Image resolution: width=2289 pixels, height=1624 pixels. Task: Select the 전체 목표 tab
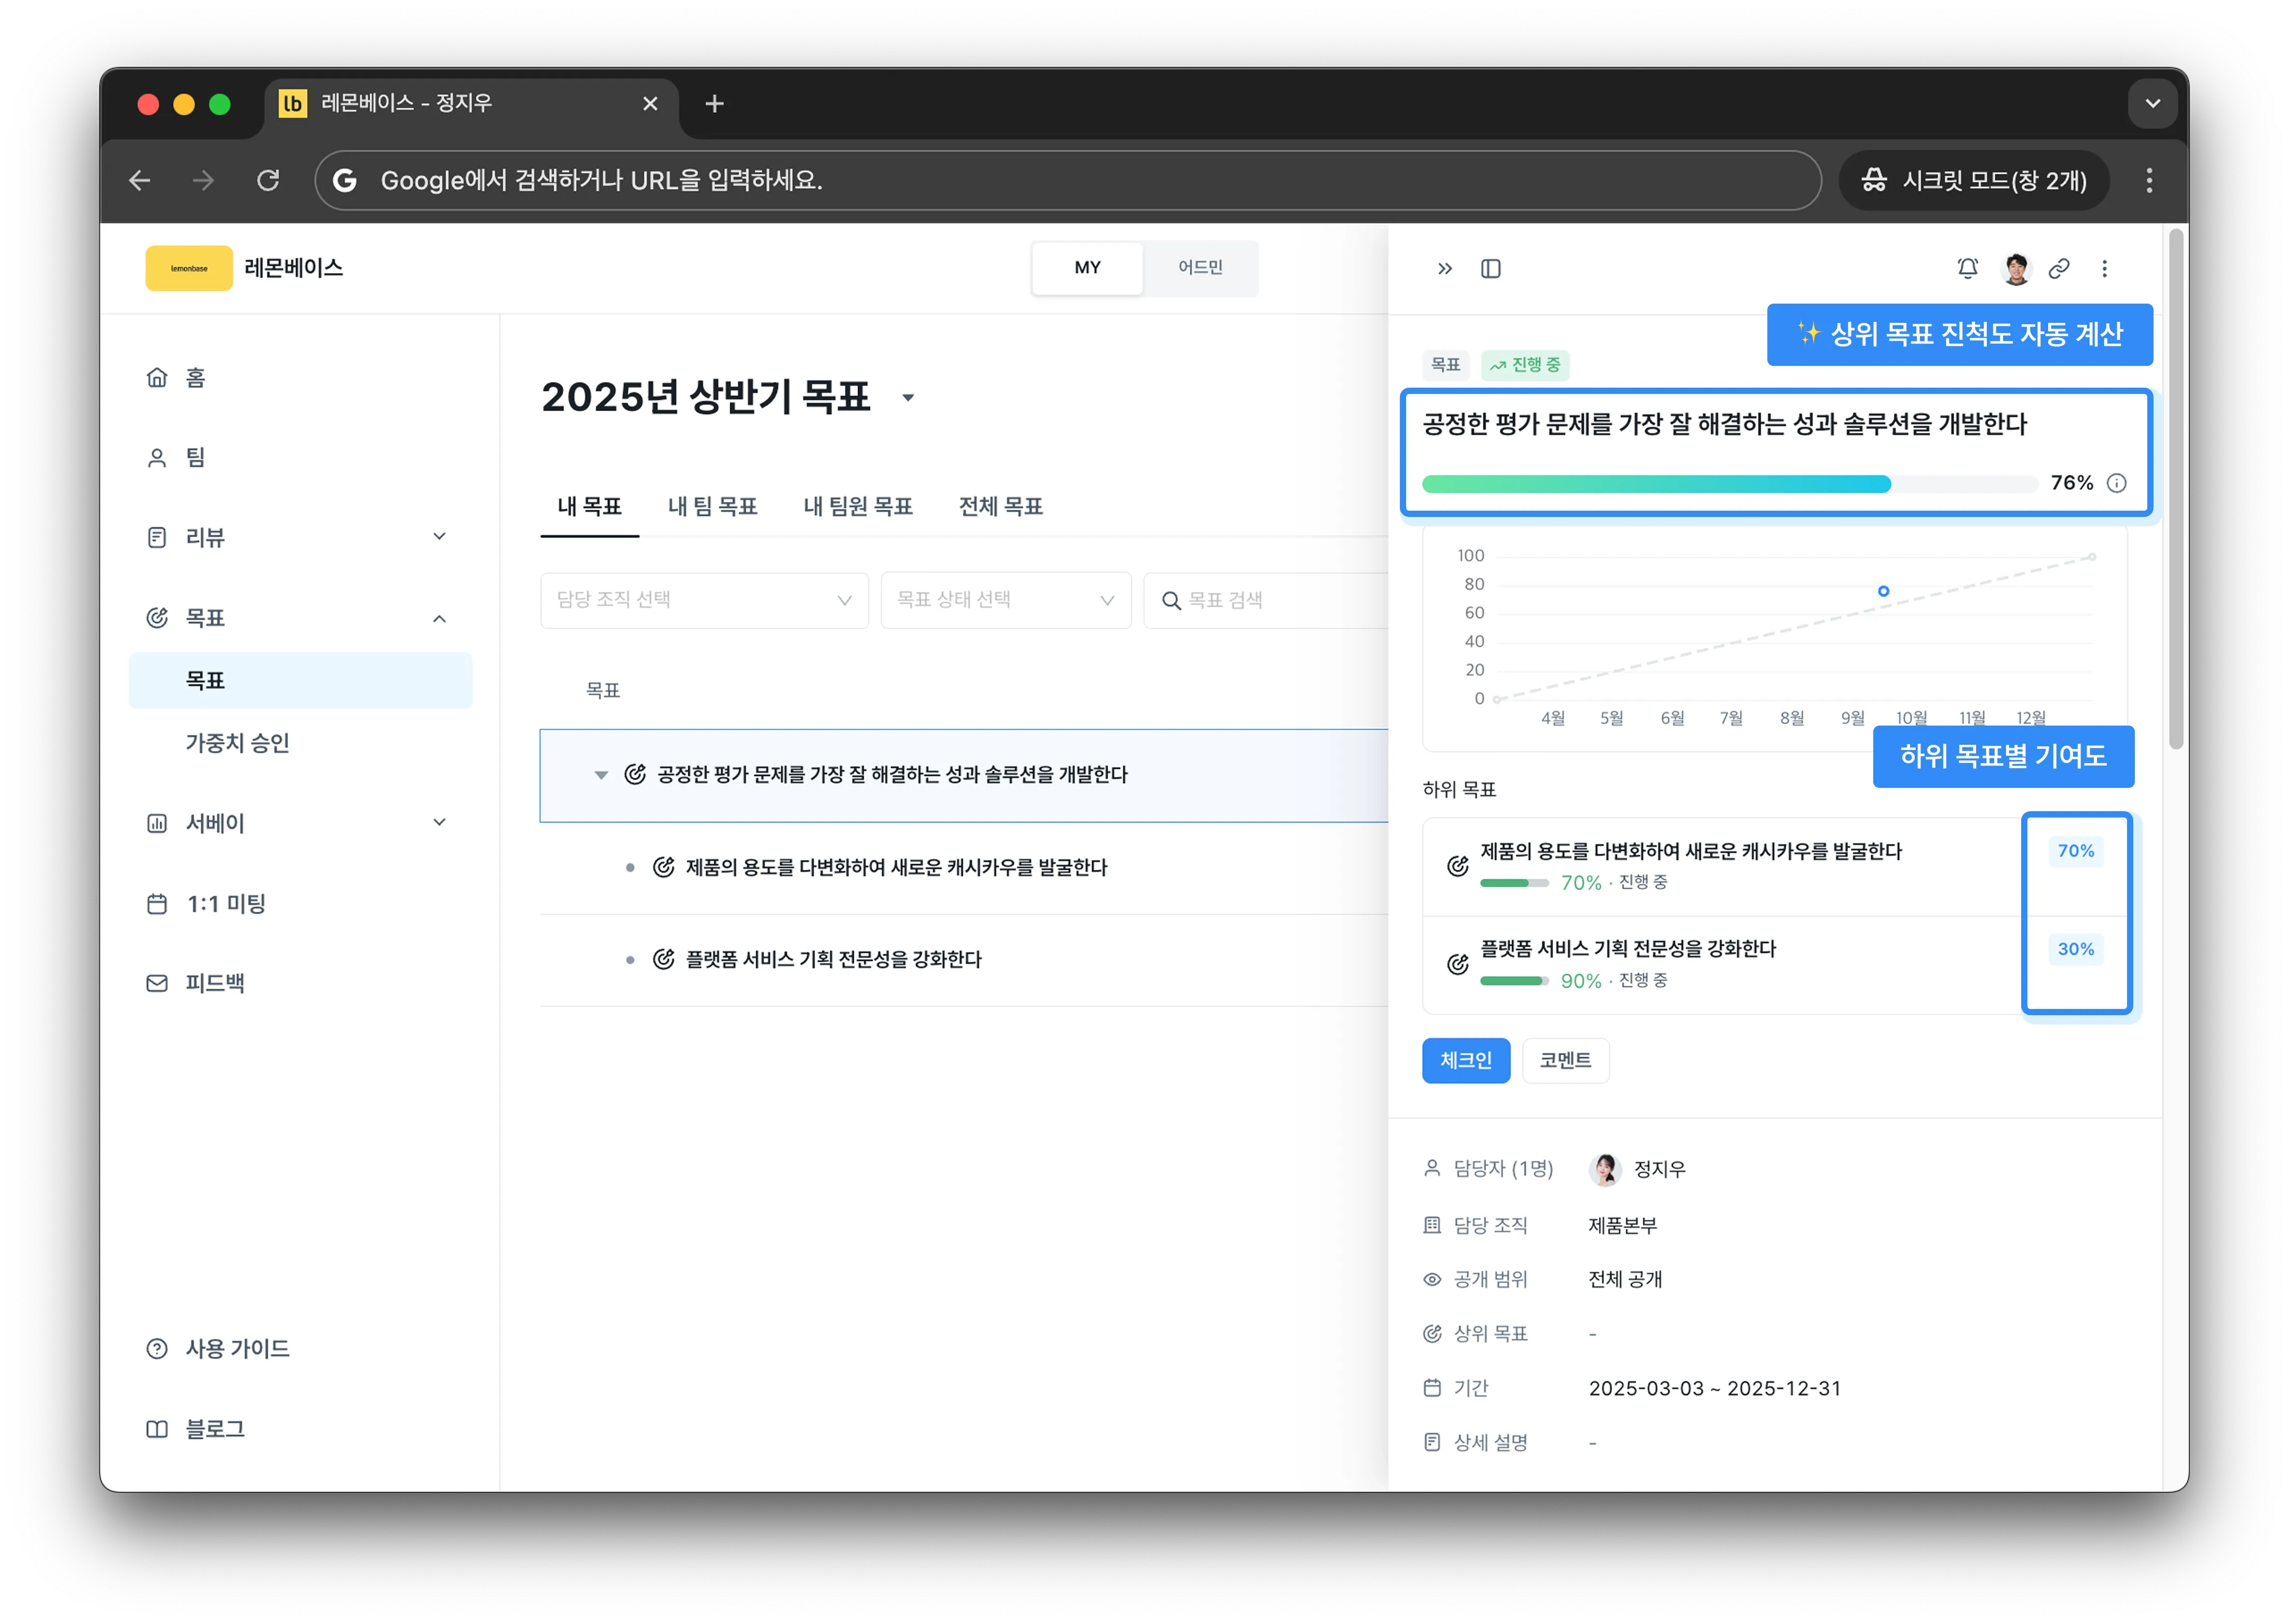pos(1000,506)
